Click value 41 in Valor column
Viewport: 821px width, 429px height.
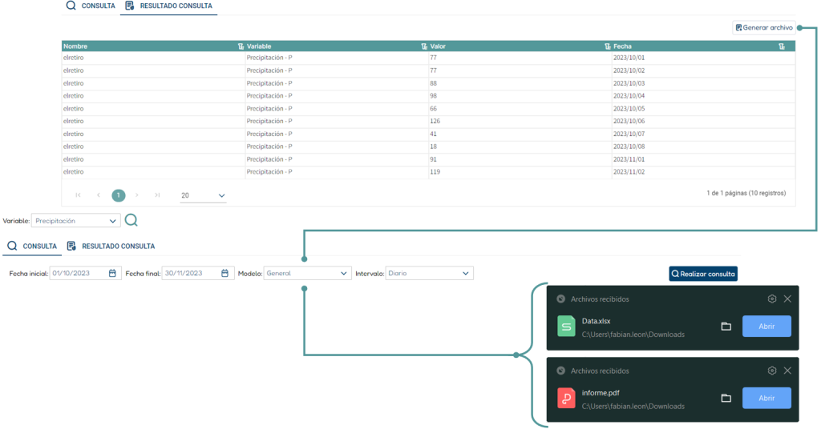pyautogui.click(x=434, y=134)
